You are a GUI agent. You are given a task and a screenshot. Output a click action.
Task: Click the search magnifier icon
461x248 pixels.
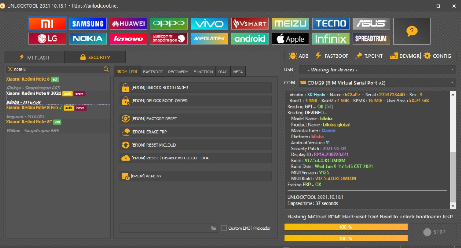tap(106, 69)
